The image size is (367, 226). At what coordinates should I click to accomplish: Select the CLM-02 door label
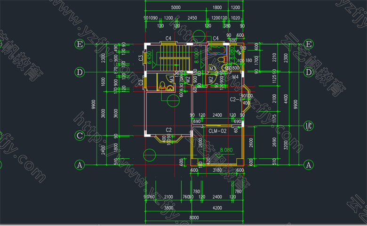(218, 131)
